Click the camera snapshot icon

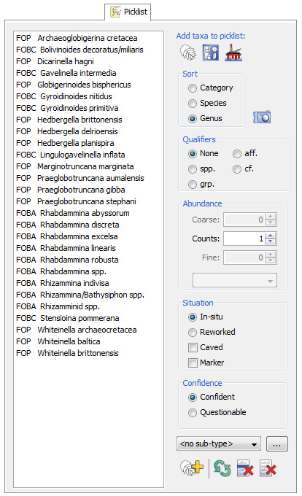pos(262,117)
